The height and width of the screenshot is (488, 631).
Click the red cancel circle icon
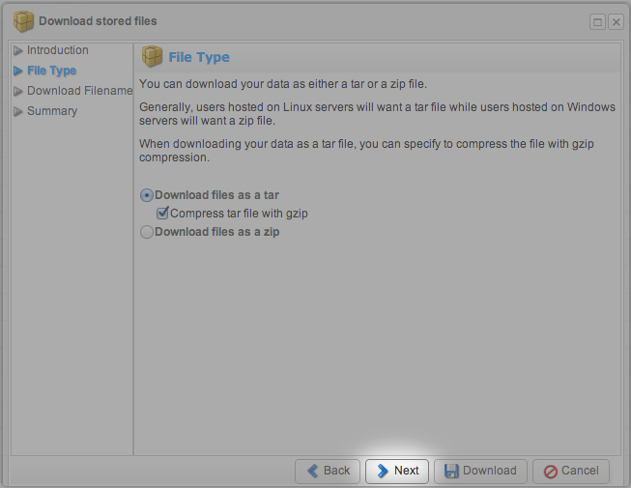pos(550,471)
